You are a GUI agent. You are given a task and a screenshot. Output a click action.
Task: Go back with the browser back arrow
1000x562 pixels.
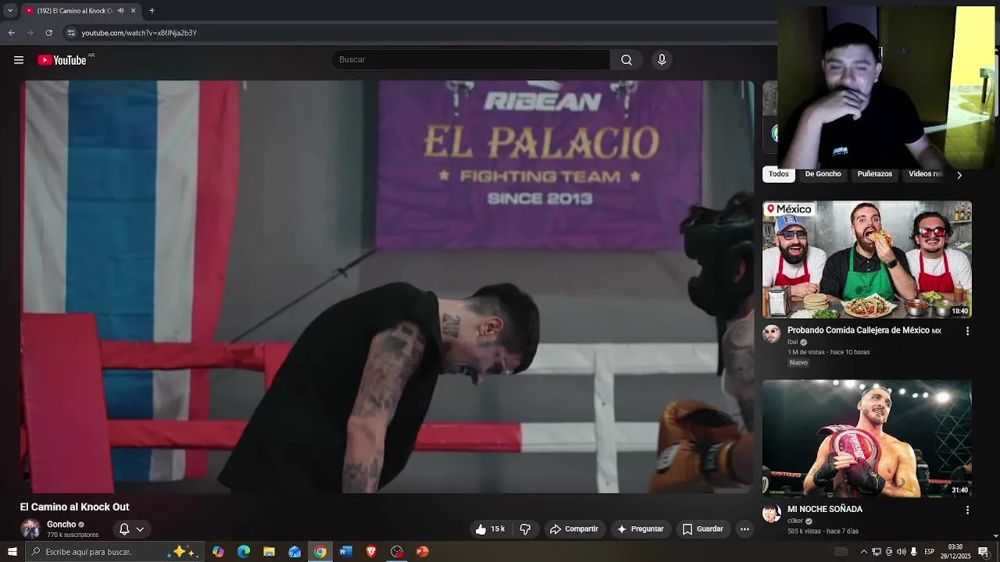pyautogui.click(x=12, y=33)
